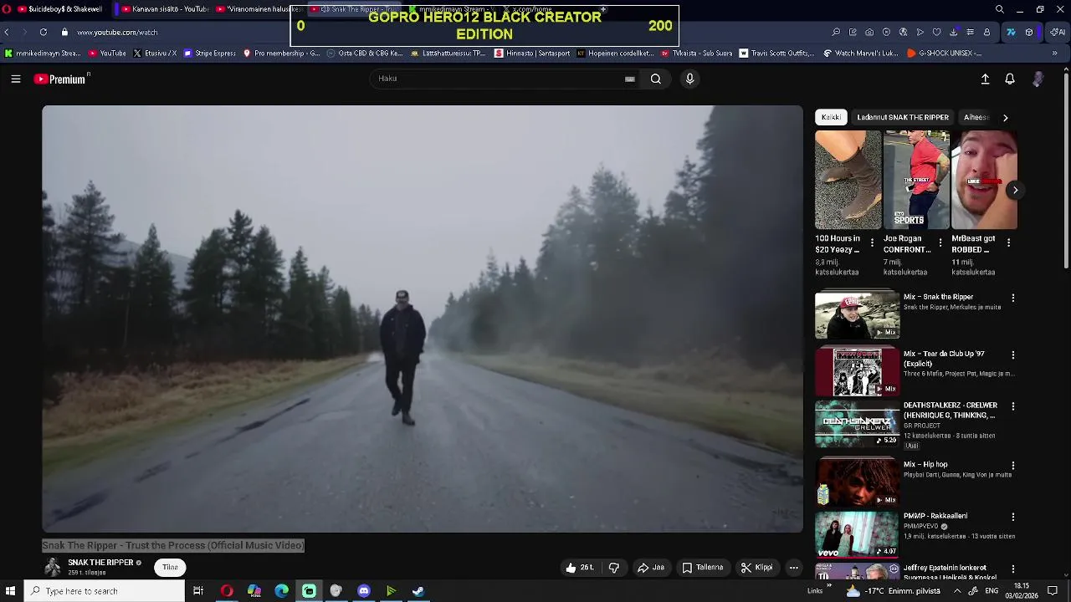Open Joe Rogan CONFRONT short

[916, 180]
